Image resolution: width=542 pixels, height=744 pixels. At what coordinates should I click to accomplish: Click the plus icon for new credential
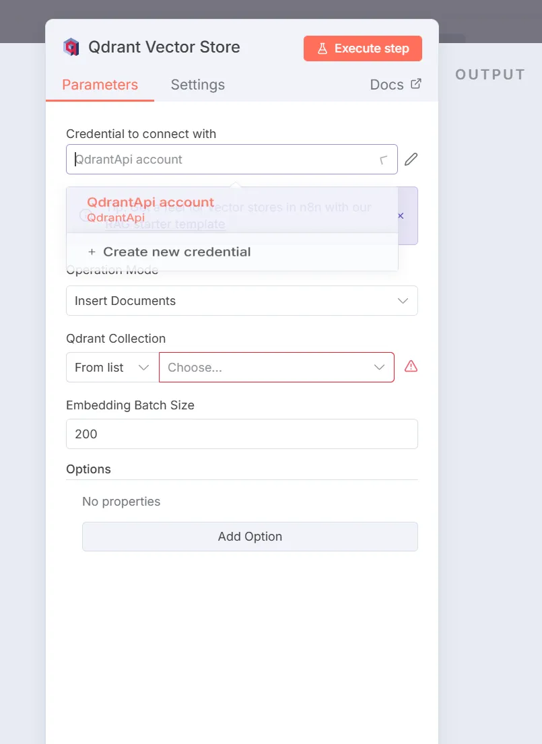[92, 252]
